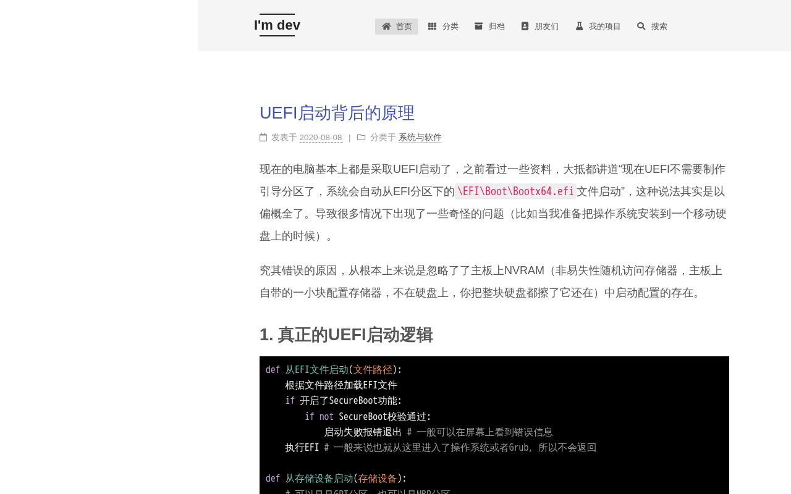Click inside the black code block
Screen dimensions: 791x494
coord(494,425)
